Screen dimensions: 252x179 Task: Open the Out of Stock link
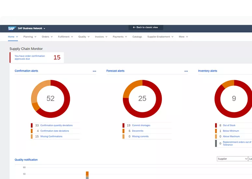(229, 125)
